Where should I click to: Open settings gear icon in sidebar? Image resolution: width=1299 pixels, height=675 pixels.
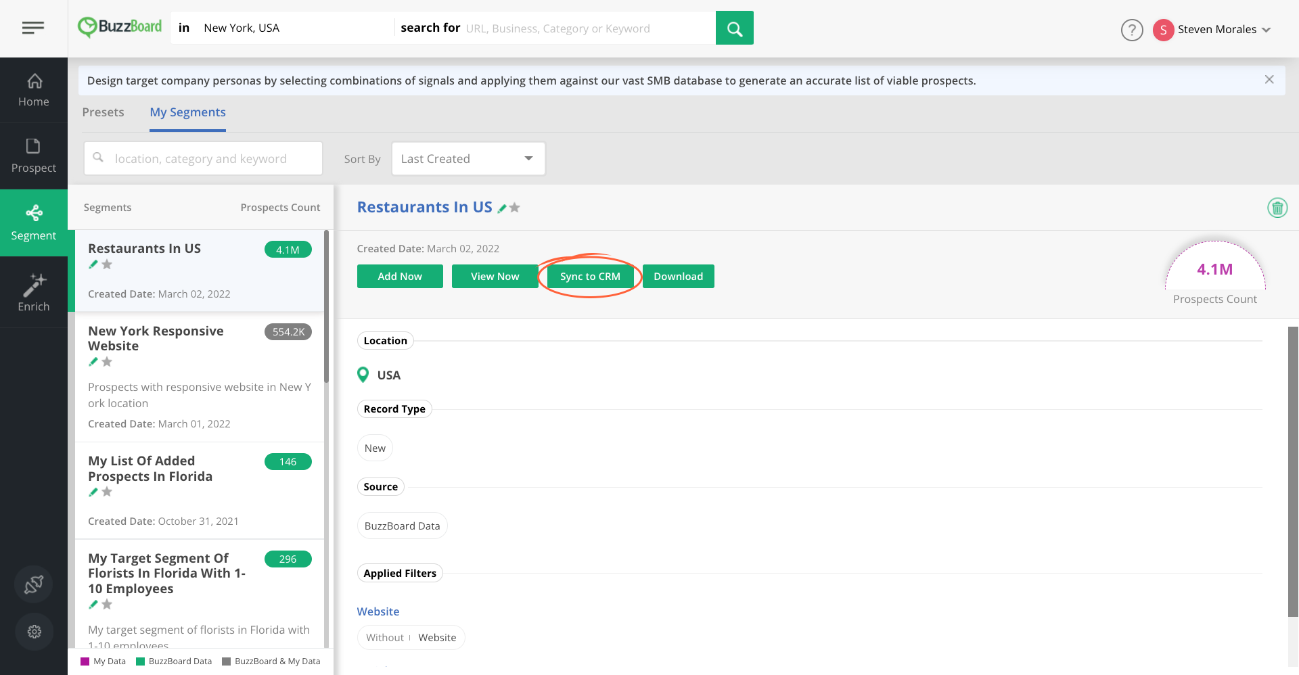[x=34, y=632]
